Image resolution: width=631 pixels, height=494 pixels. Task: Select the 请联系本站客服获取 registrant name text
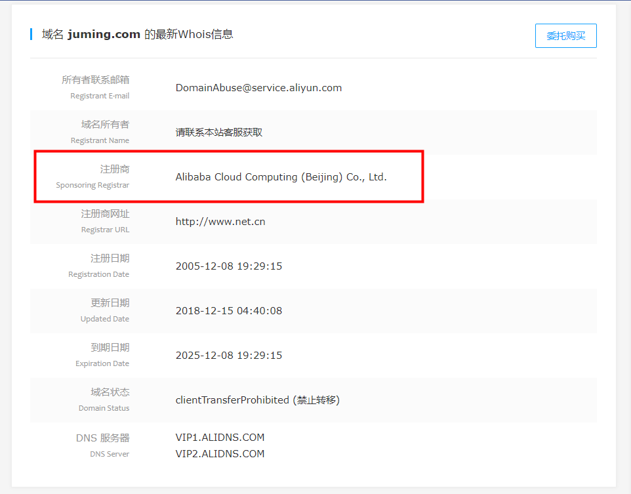[x=219, y=133]
